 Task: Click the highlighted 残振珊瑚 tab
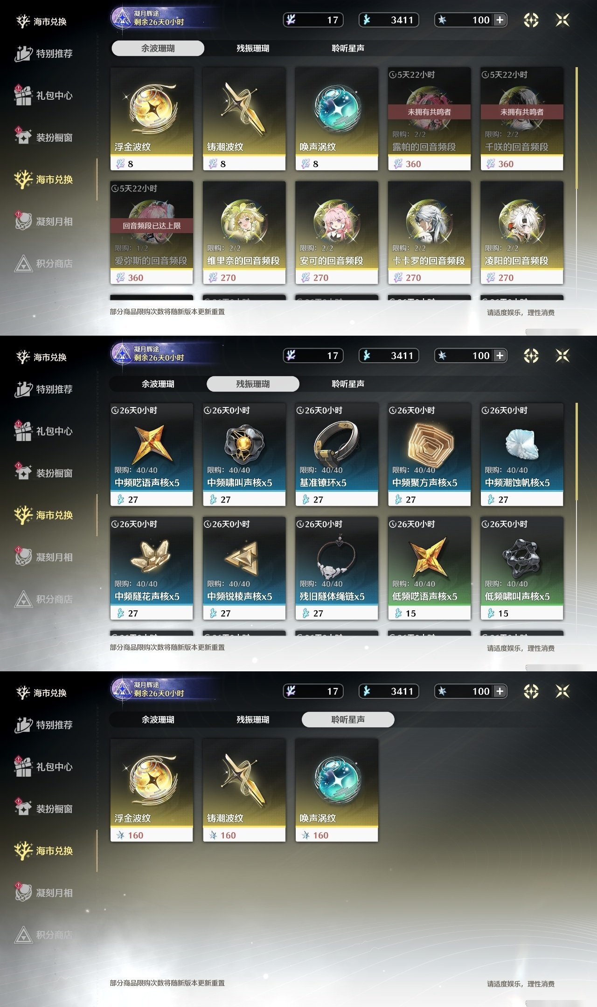[253, 384]
